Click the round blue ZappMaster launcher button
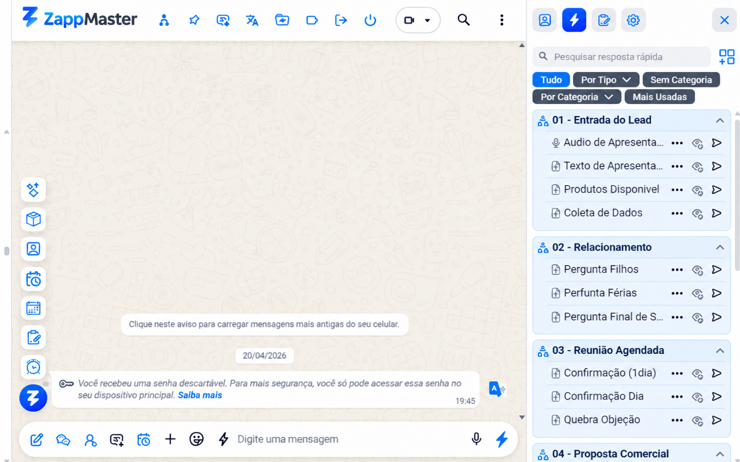 (x=33, y=398)
